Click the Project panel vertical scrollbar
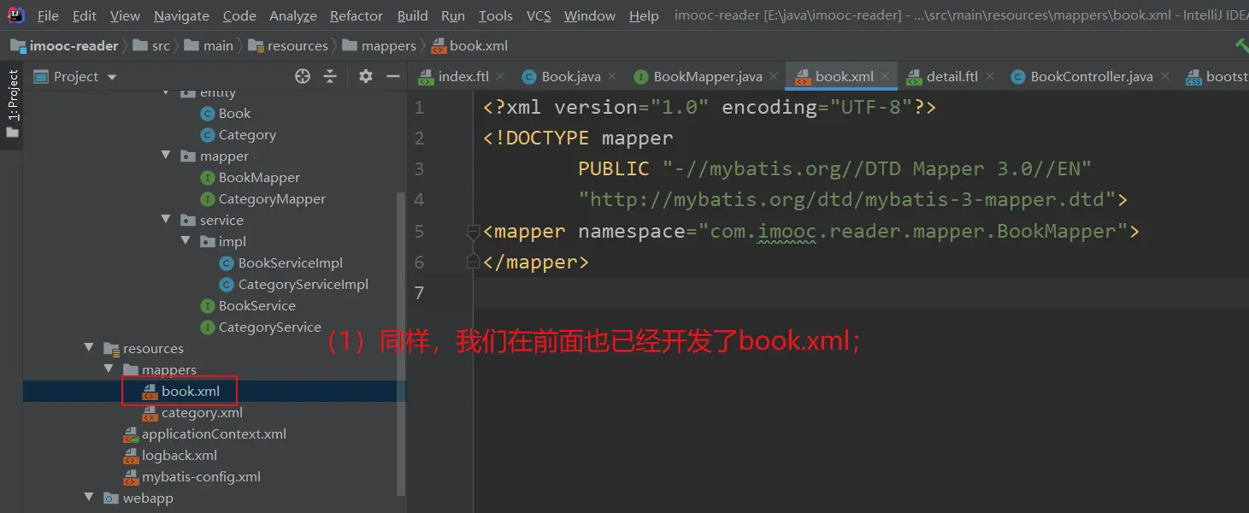Image resolution: width=1249 pixels, height=513 pixels. pyautogui.click(x=401, y=342)
